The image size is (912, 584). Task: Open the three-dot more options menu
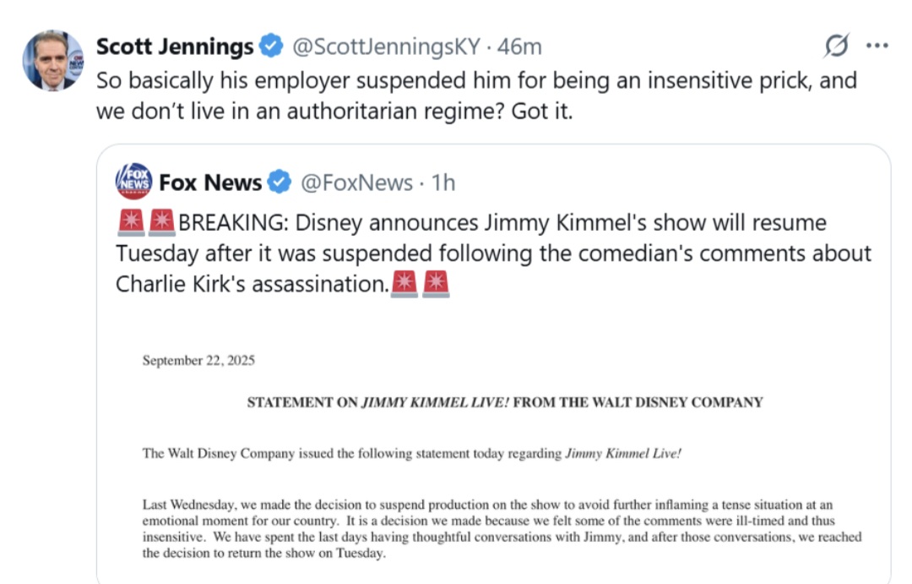pos(877,46)
